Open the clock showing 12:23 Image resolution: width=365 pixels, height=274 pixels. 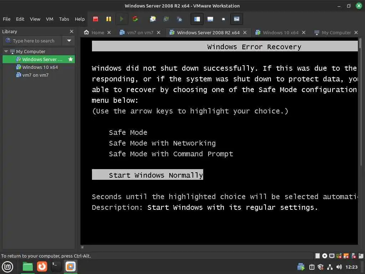click(x=351, y=267)
